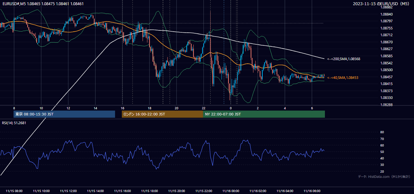Screen dimensions: 414x194
Task: Click price axis label 1.08755
Action: coord(386,28)
